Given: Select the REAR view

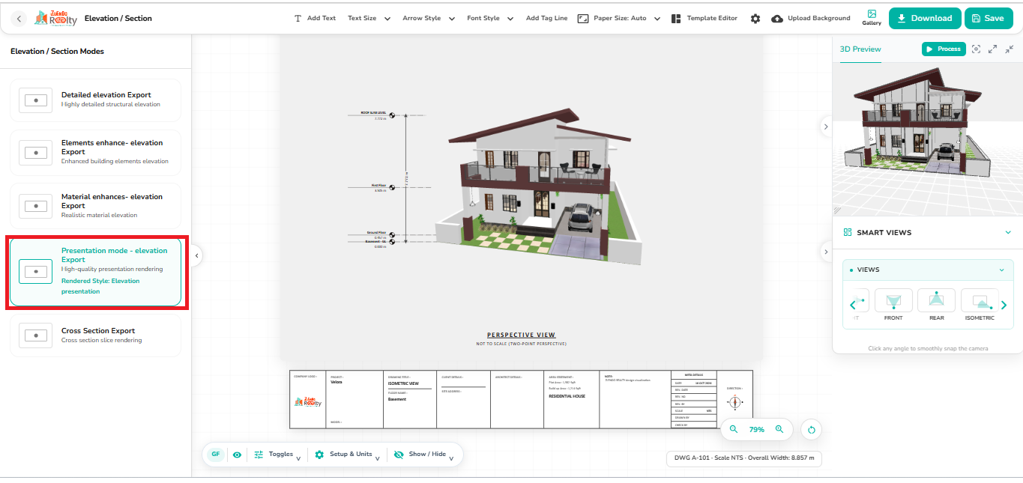Looking at the screenshot, I should pos(936,306).
